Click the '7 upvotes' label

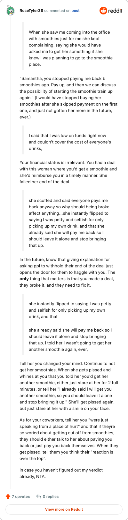click(21, 497)
